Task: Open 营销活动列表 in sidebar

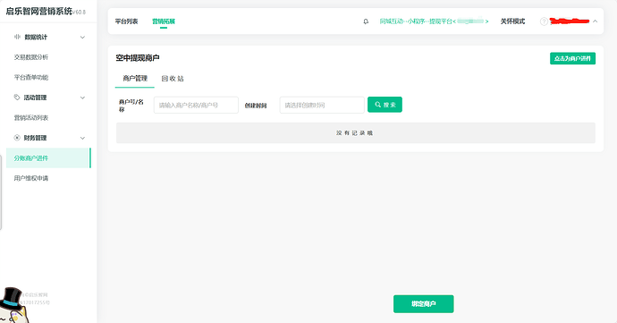Action: 31,117
